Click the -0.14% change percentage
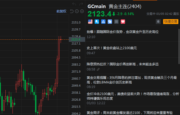This screenshot has width=180, height=115. [x=129, y=14]
